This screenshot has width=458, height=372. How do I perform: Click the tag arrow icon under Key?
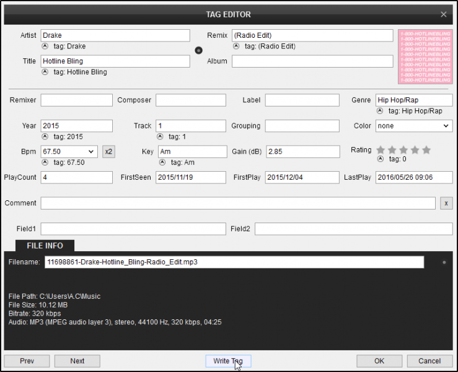pyautogui.click(x=162, y=162)
